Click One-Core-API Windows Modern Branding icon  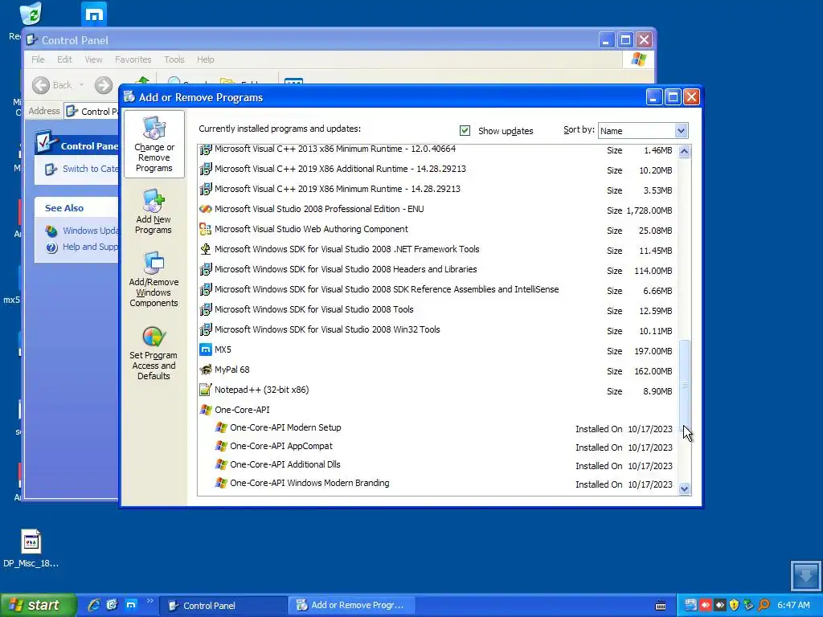[x=221, y=483]
